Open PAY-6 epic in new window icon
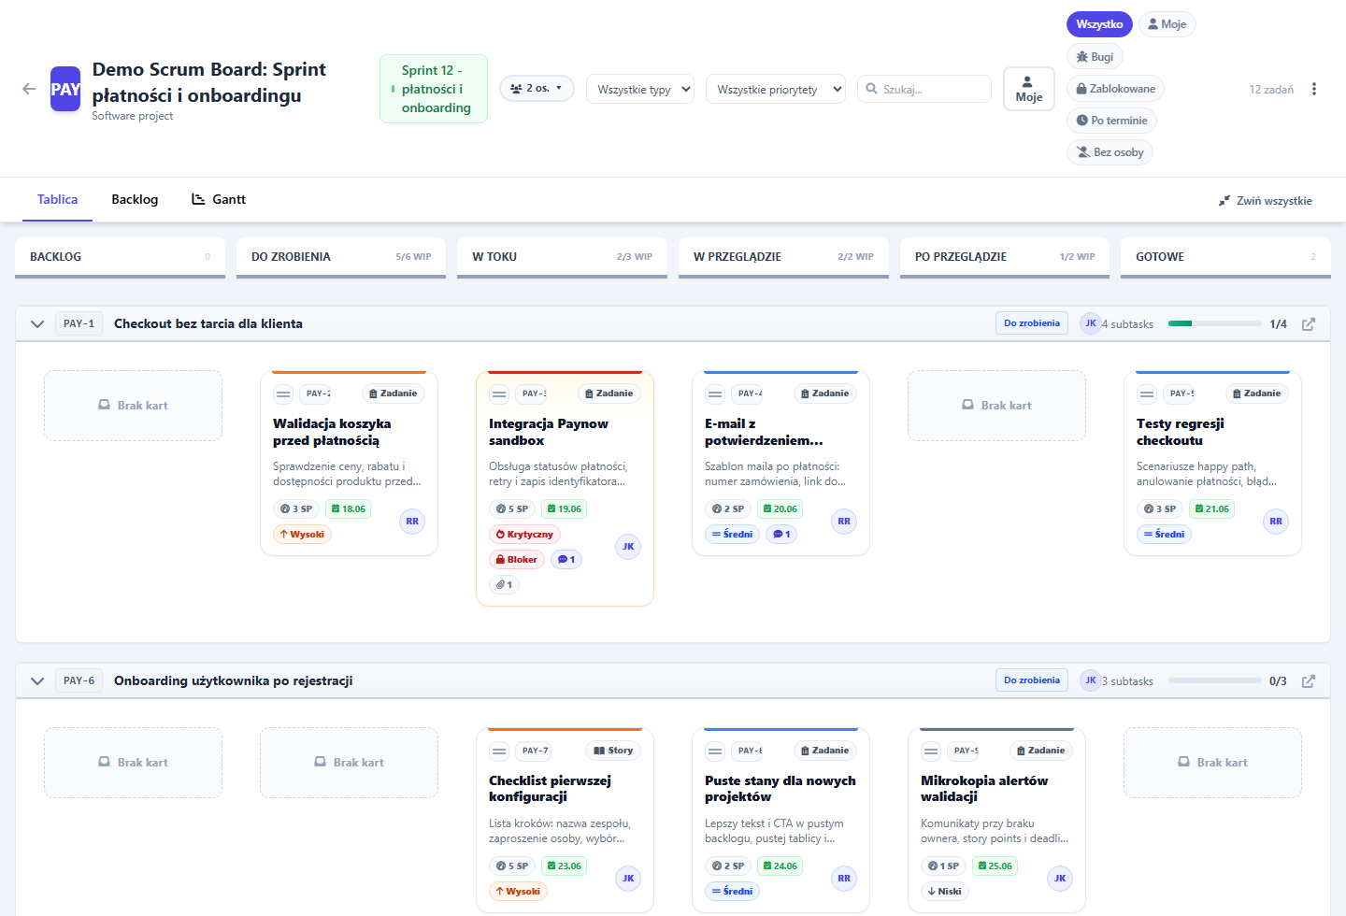The width and height of the screenshot is (1346, 916). pyautogui.click(x=1309, y=681)
